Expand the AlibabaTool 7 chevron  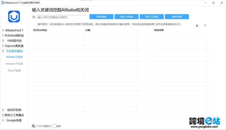coord(3,30)
